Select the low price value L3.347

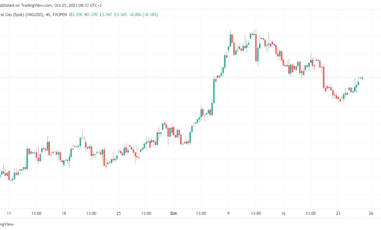click(106, 15)
